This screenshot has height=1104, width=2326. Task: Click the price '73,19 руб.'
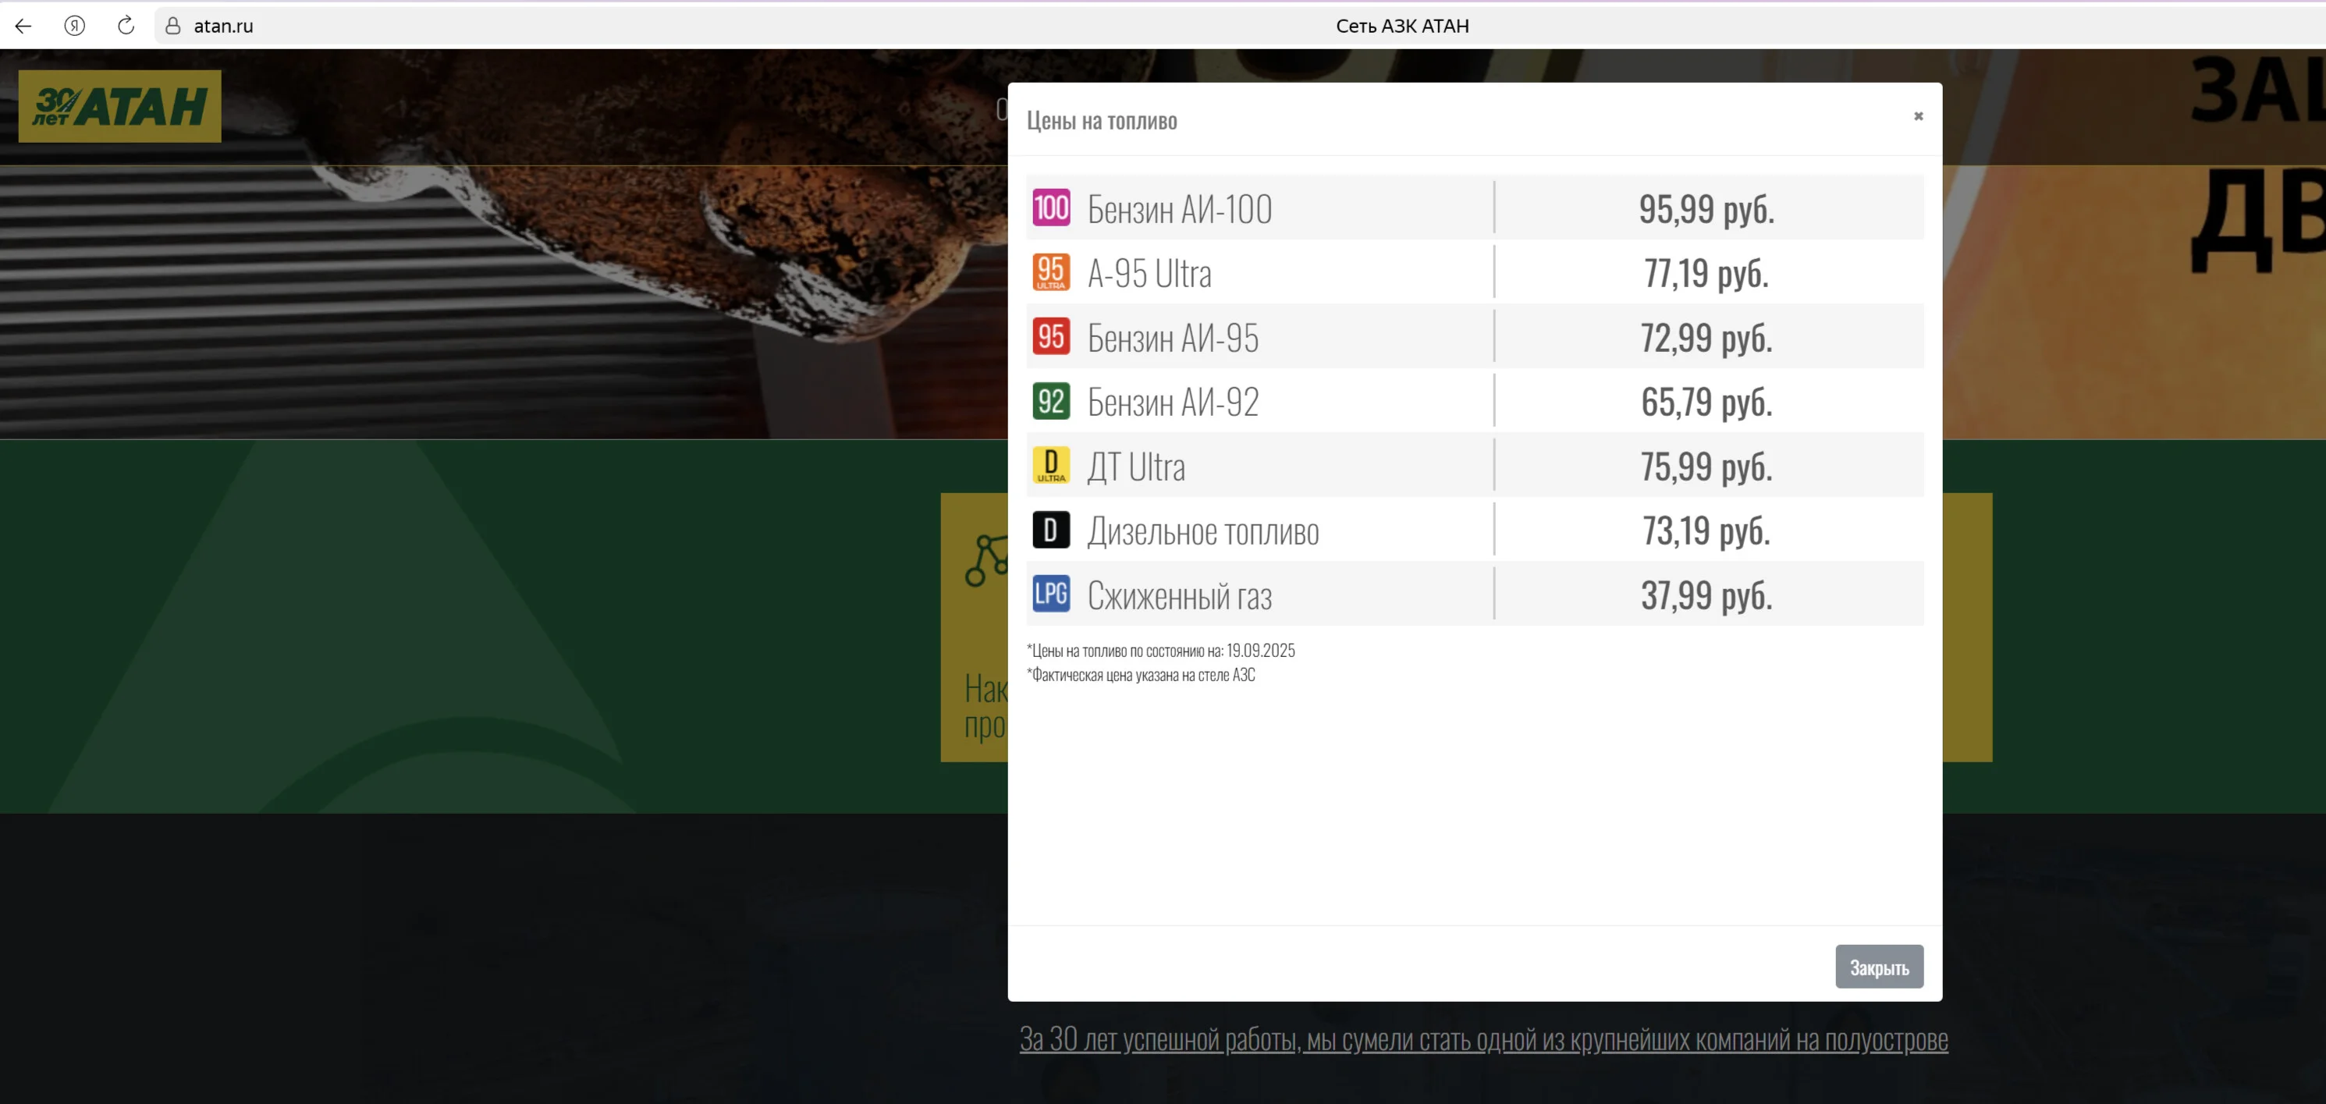(1706, 531)
